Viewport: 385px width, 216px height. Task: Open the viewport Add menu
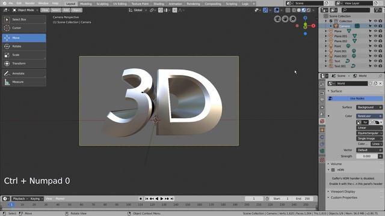pos(66,10)
